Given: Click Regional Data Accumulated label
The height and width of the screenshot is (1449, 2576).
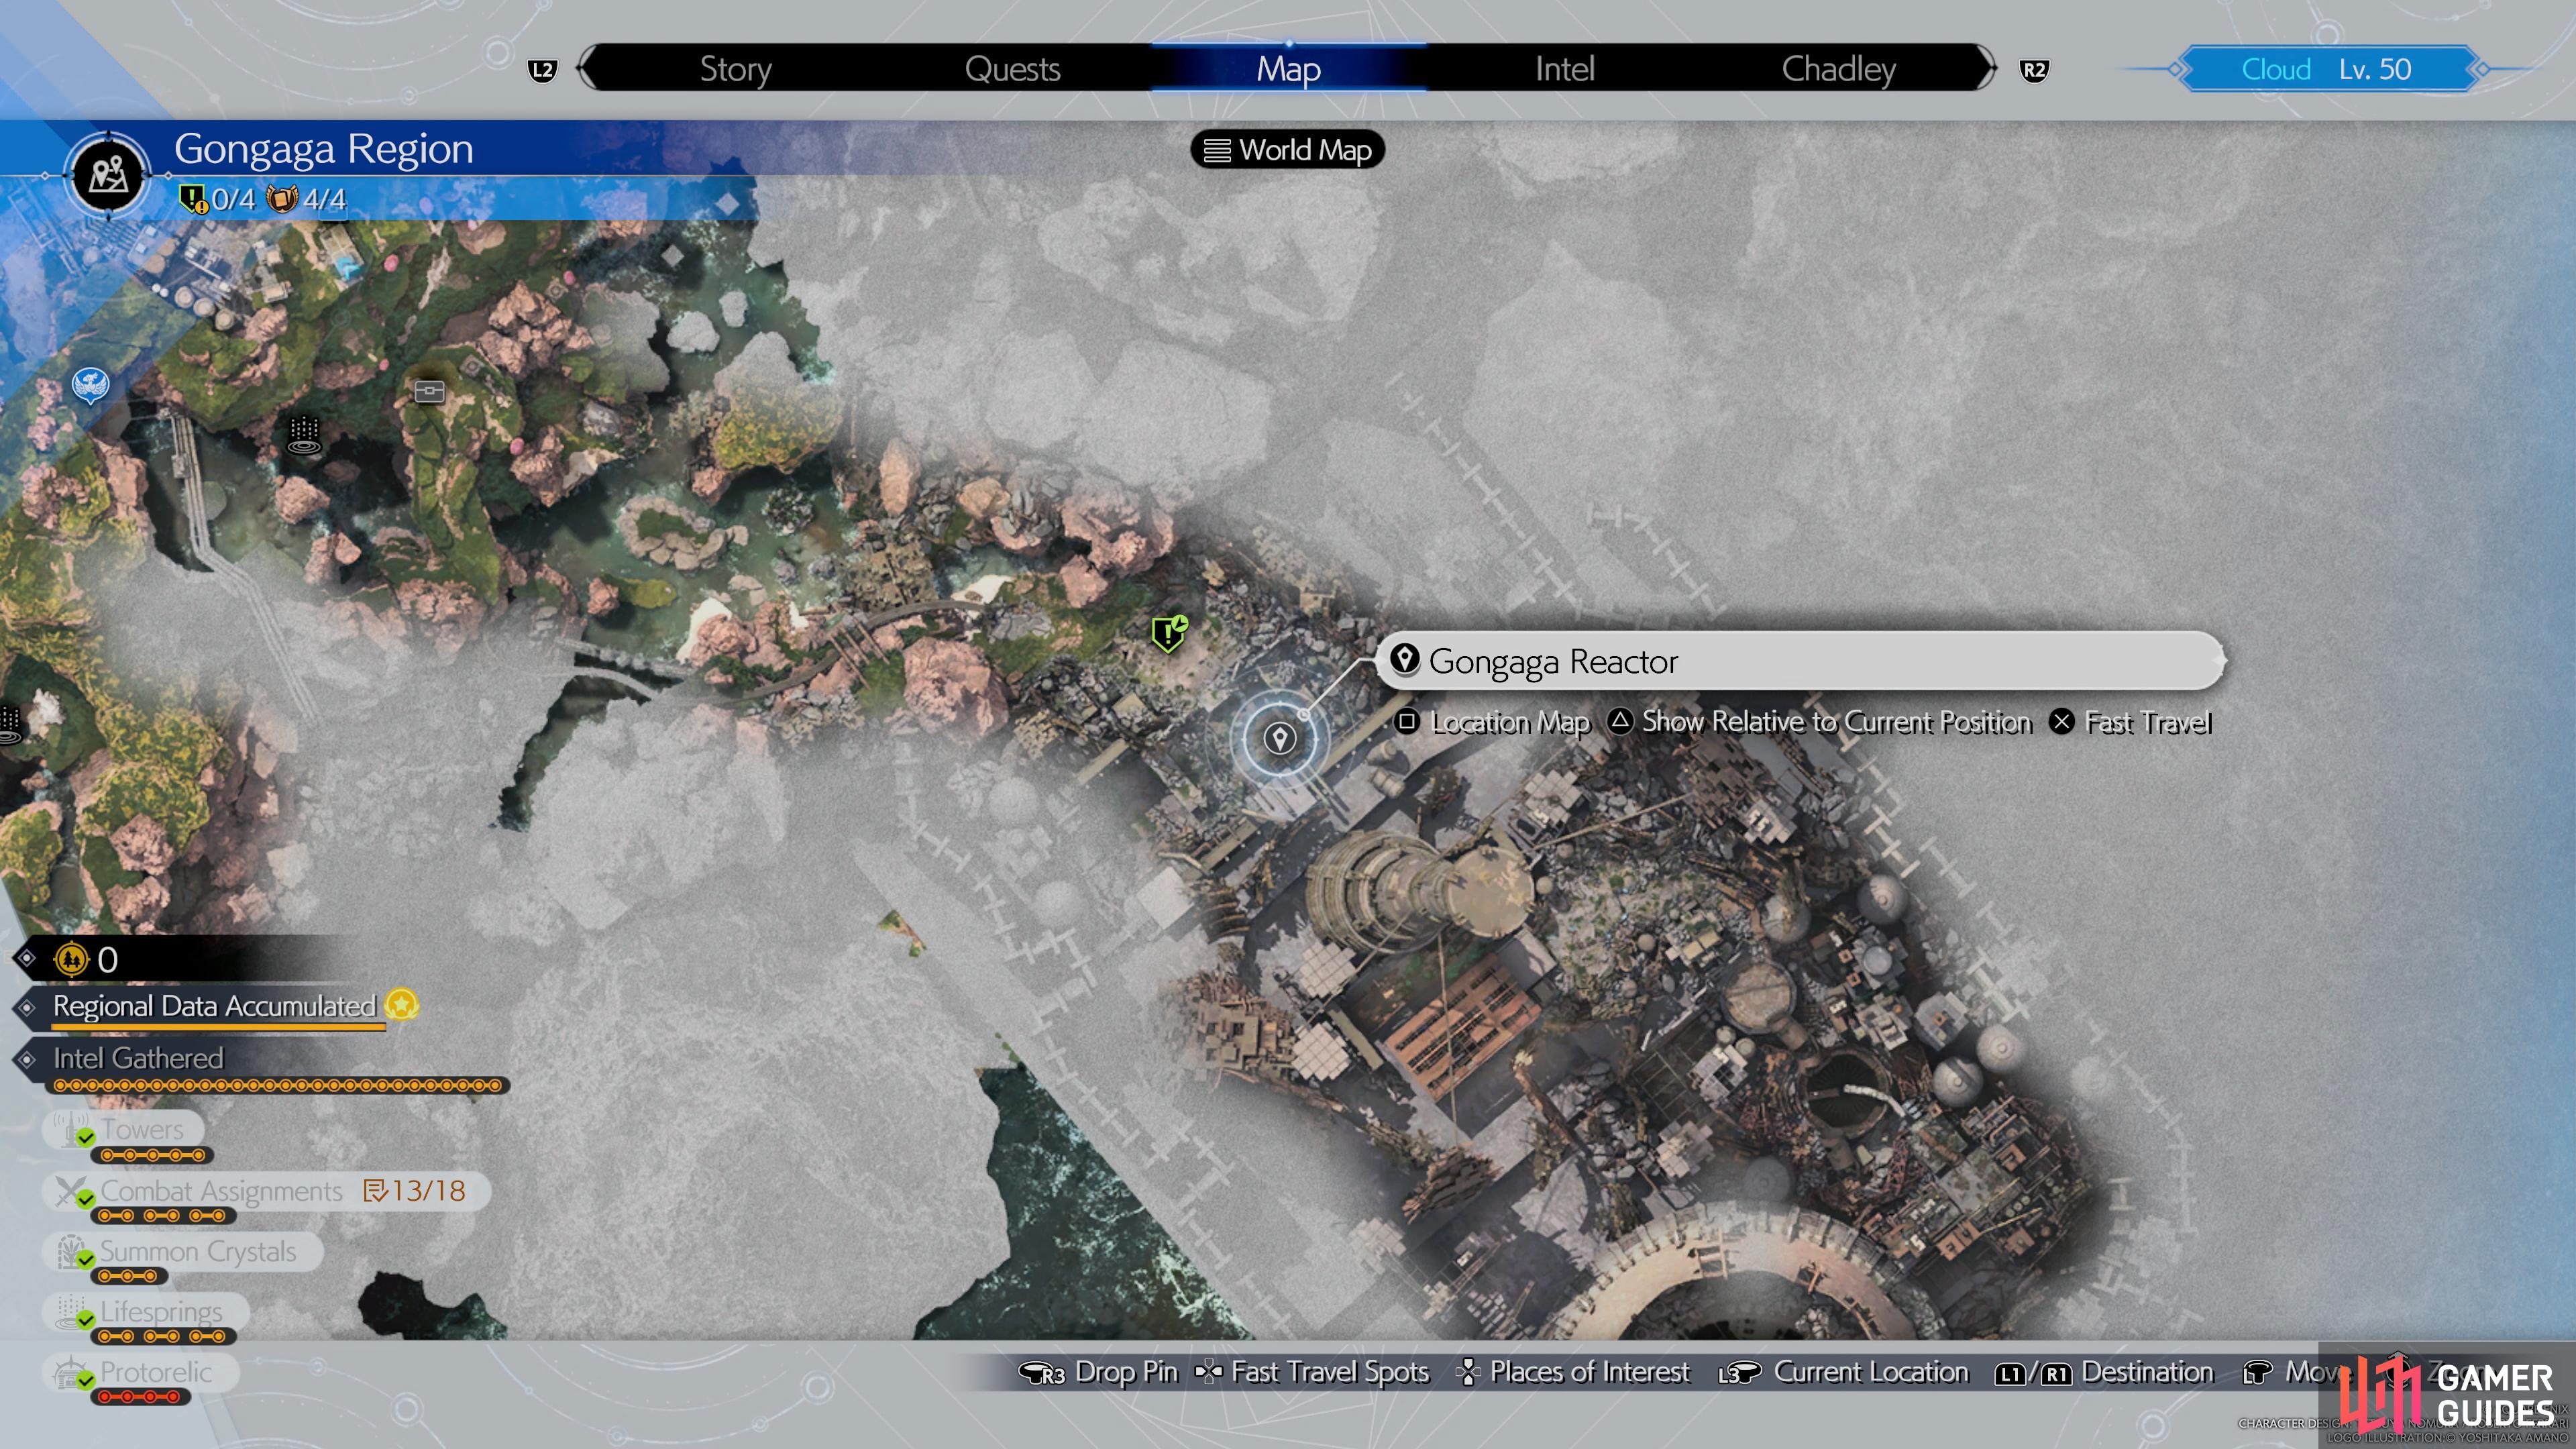Looking at the screenshot, I should coord(214,1006).
